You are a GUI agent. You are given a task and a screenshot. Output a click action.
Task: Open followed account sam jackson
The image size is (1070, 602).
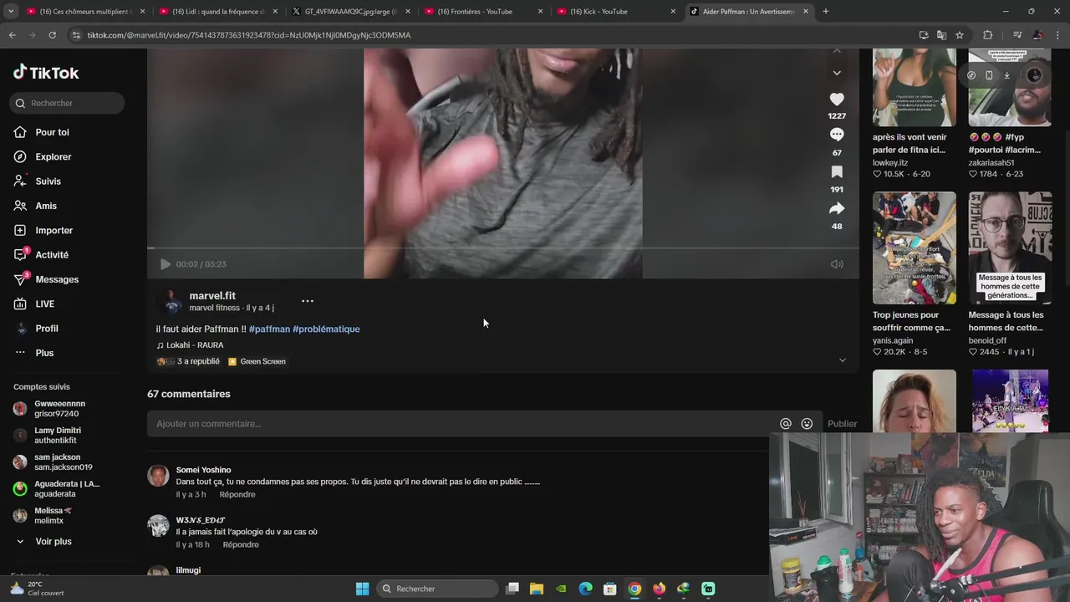point(57,462)
